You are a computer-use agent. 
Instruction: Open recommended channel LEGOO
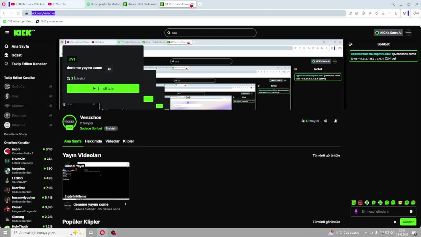tap(28, 180)
